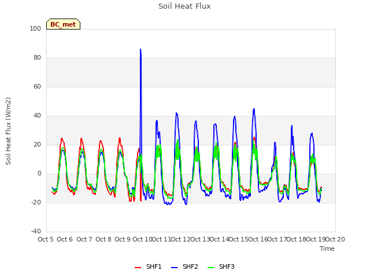Click the y-axis tick label 0

pyautogui.click(x=39, y=174)
